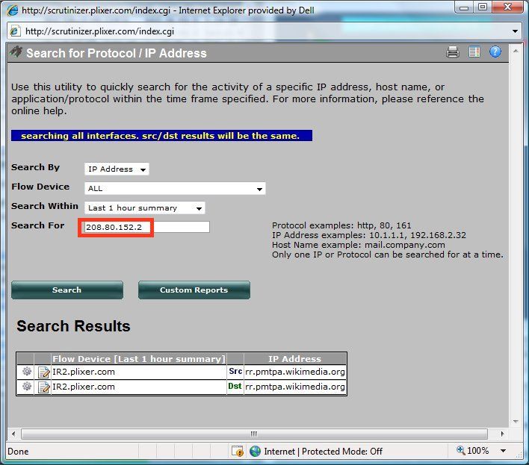Open IR2.plixer.com in the Dst row
Image resolution: width=529 pixels, height=465 pixels.
tap(84, 387)
